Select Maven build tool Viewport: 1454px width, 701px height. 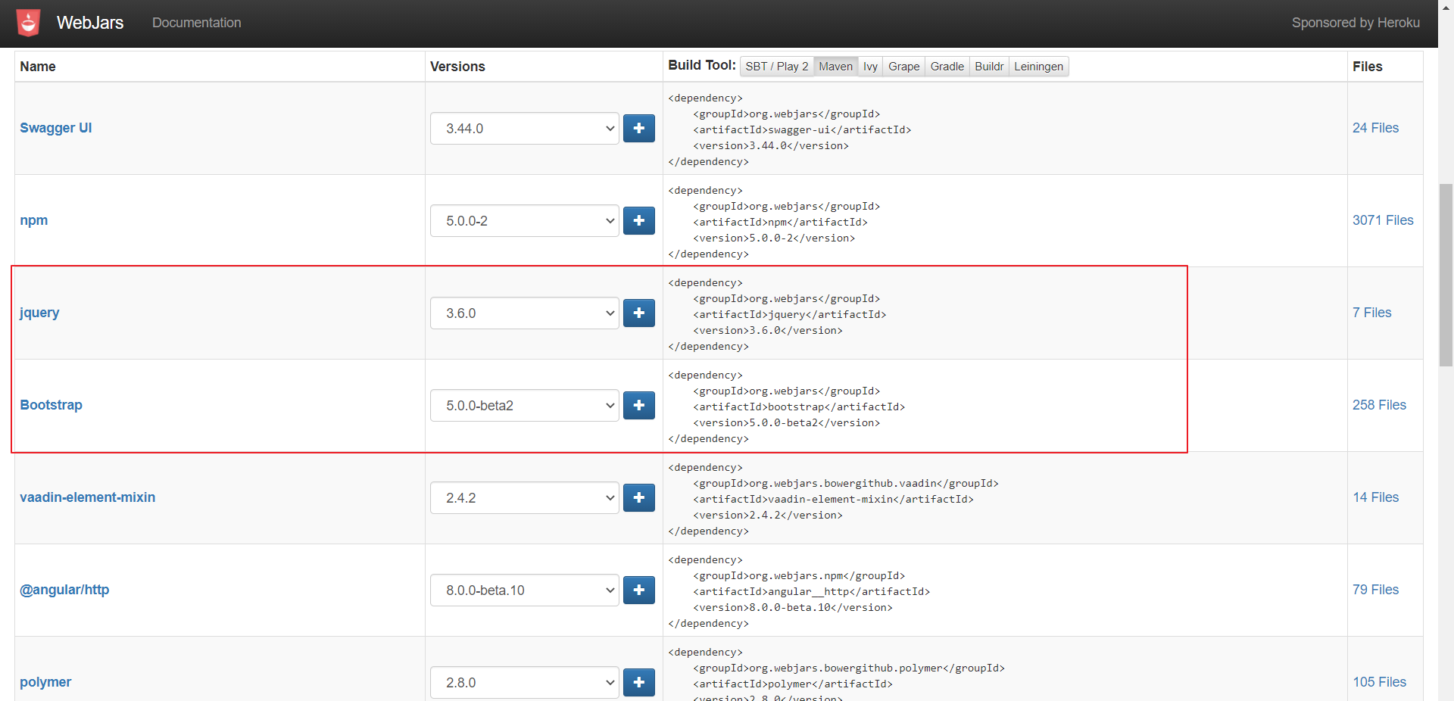[836, 67]
